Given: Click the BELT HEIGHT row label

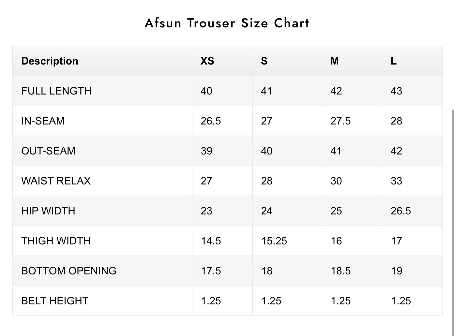Looking at the screenshot, I should click(x=55, y=301).
